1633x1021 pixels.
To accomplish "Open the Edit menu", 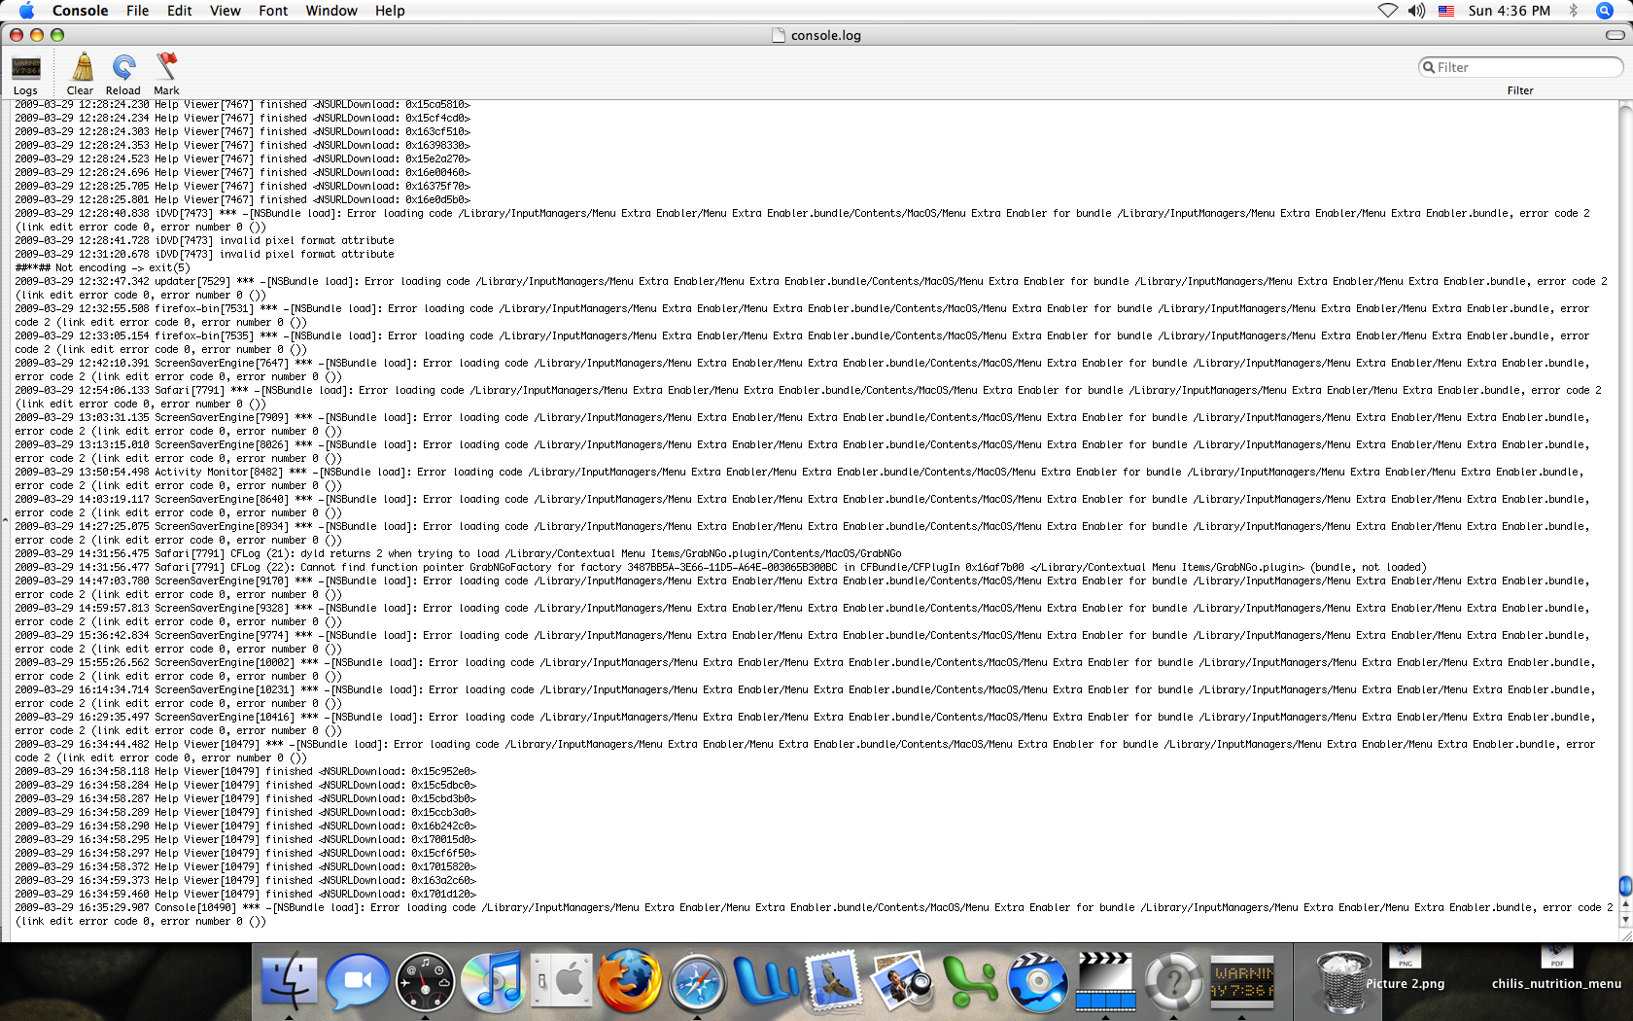I will (x=179, y=11).
